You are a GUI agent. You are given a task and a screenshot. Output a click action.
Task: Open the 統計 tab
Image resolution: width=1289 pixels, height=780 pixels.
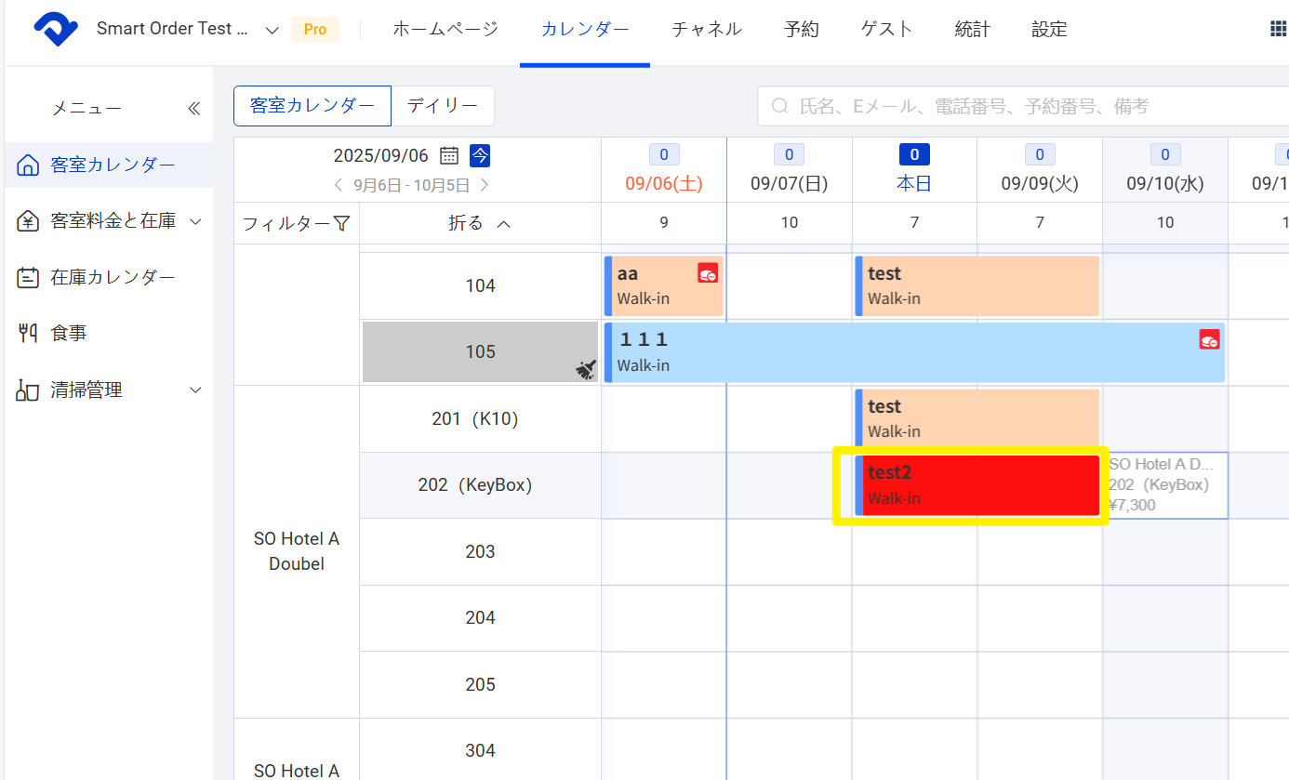pos(972,30)
